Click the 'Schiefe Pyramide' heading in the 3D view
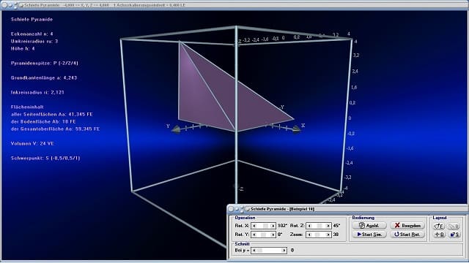Viewport: 469px width, 263px height. [32, 20]
